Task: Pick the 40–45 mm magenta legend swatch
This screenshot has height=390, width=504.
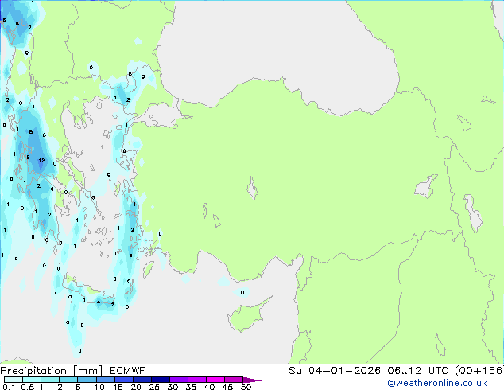Action: pos(215,380)
